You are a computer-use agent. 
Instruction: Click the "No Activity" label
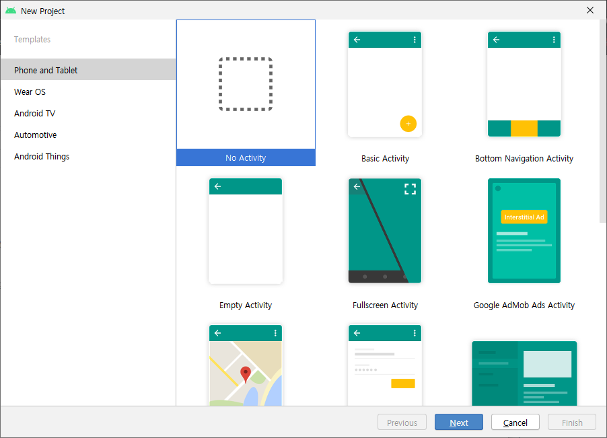246,158
